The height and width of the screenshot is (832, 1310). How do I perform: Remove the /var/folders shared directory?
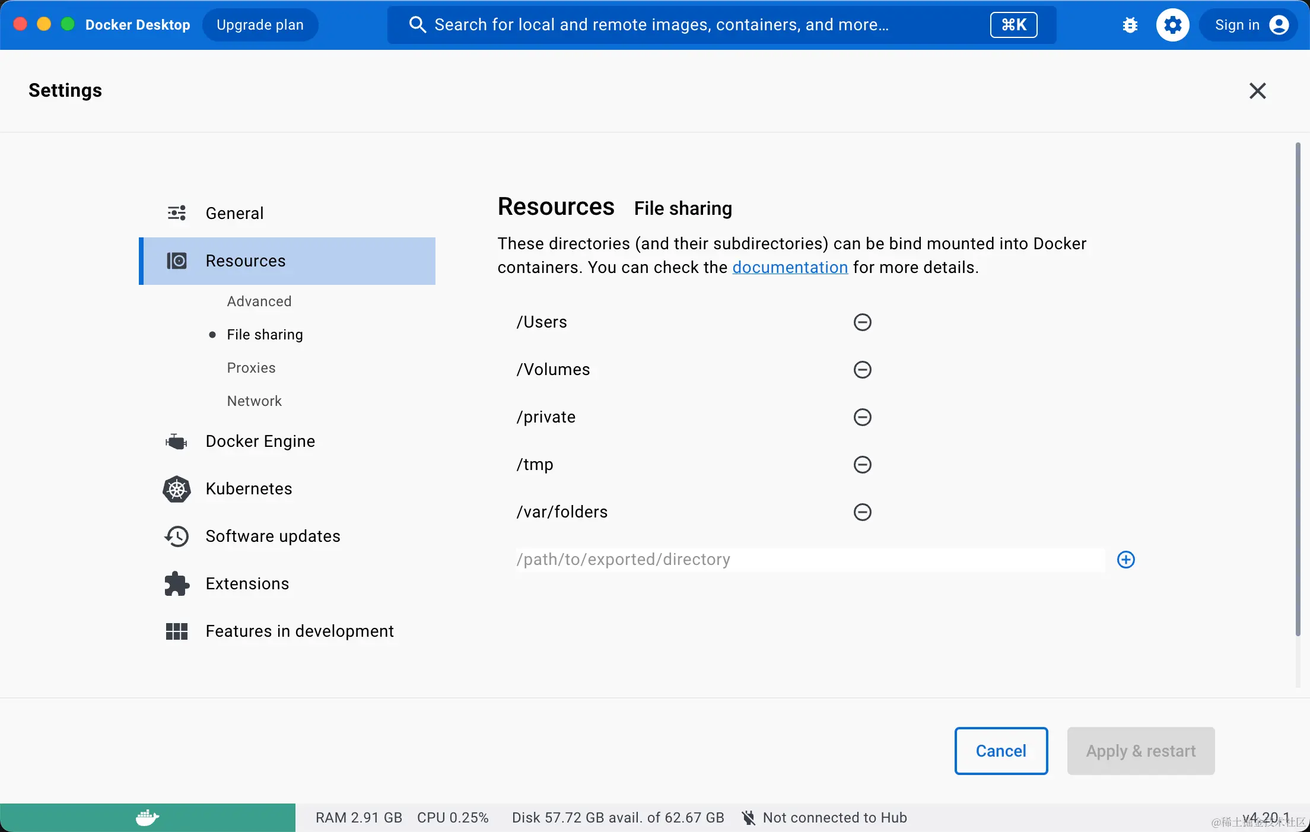point(862,512)
